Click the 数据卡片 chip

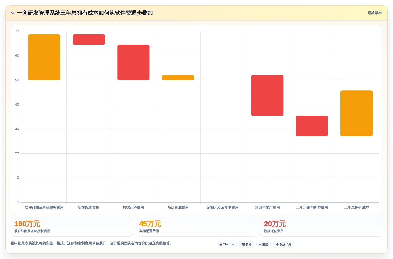point(284,244)
